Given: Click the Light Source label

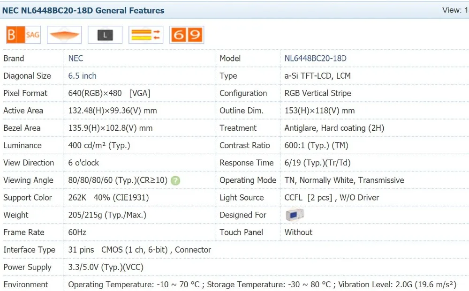Looking at the screenshot, I should (x=242, y=197).
